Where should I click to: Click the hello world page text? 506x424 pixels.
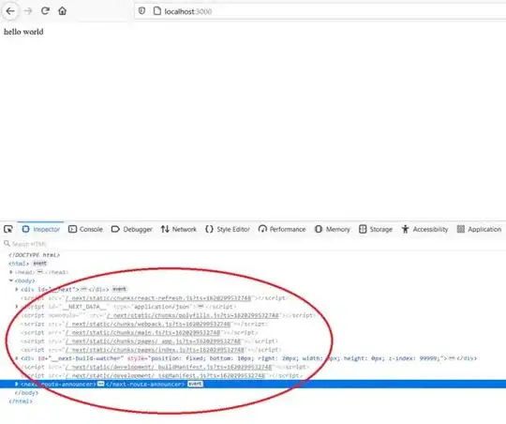(x=23, y=32)
